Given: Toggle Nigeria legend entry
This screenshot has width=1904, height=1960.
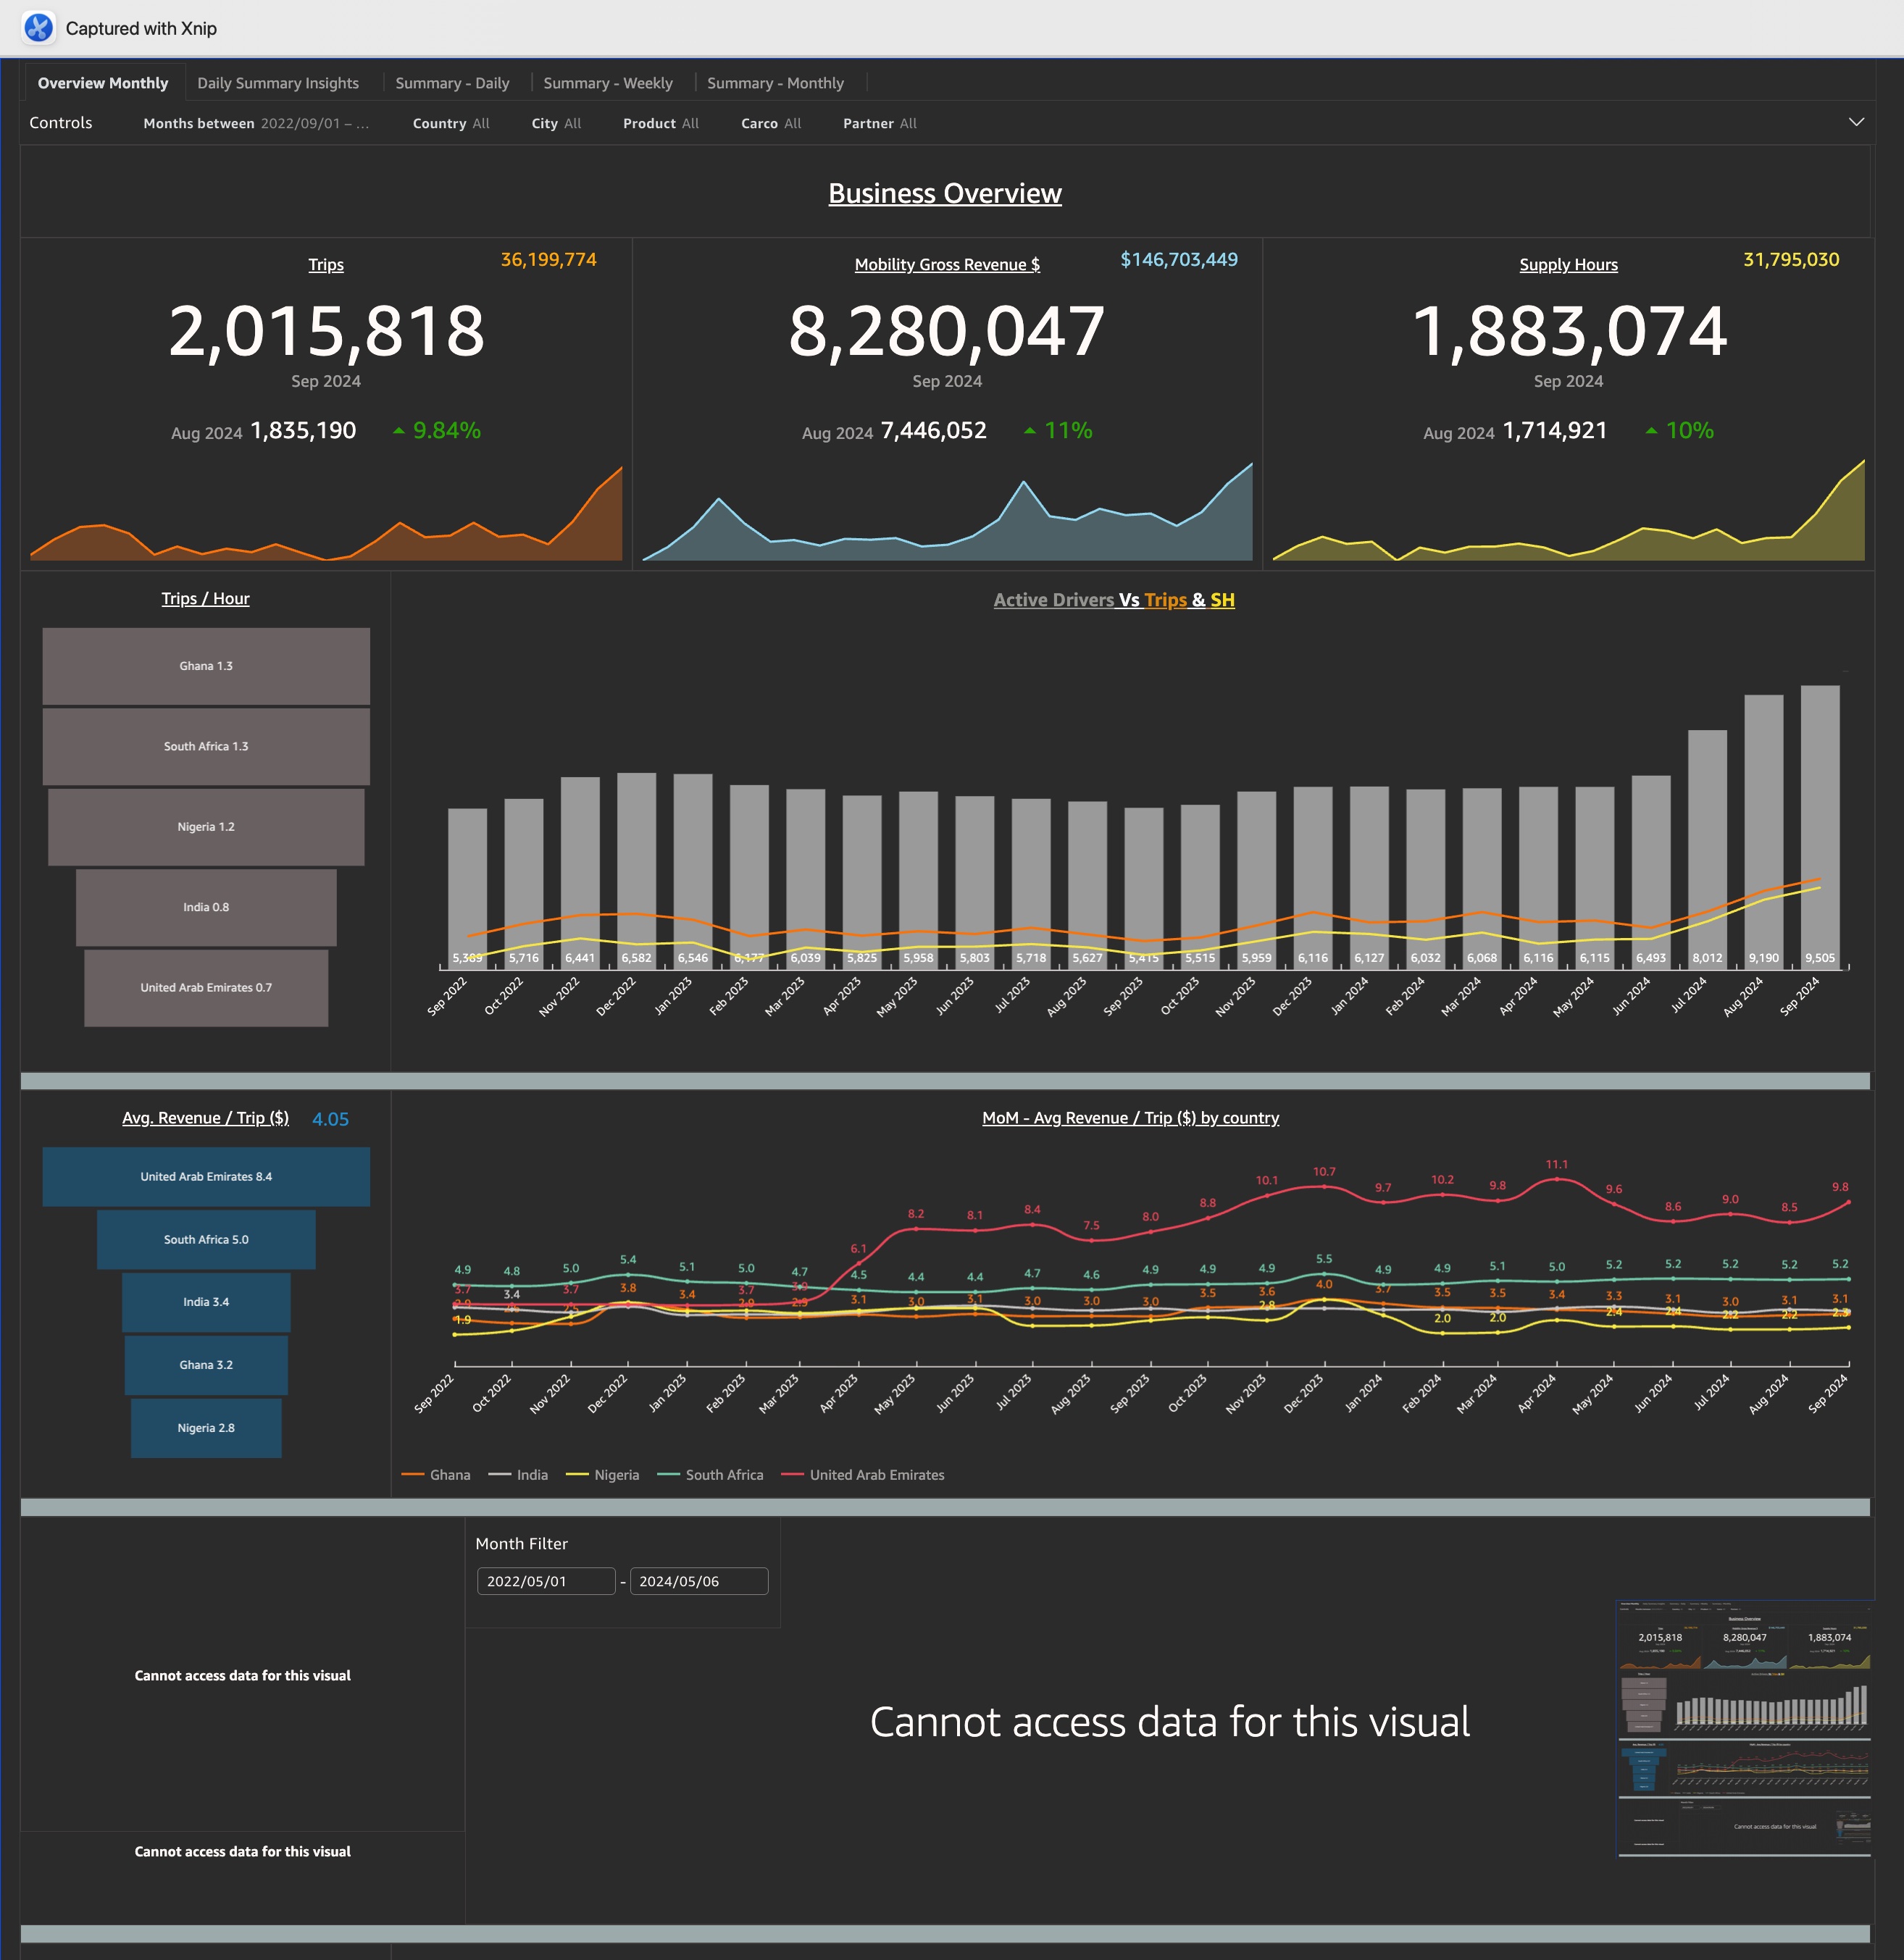Looking at the screenshot, I should click(602, 1475).
